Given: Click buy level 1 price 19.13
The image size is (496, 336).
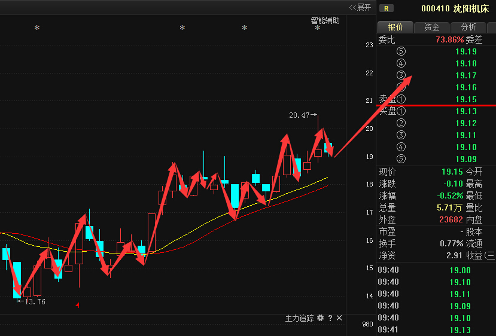Looking at the screenshot, I should [466, 111].
